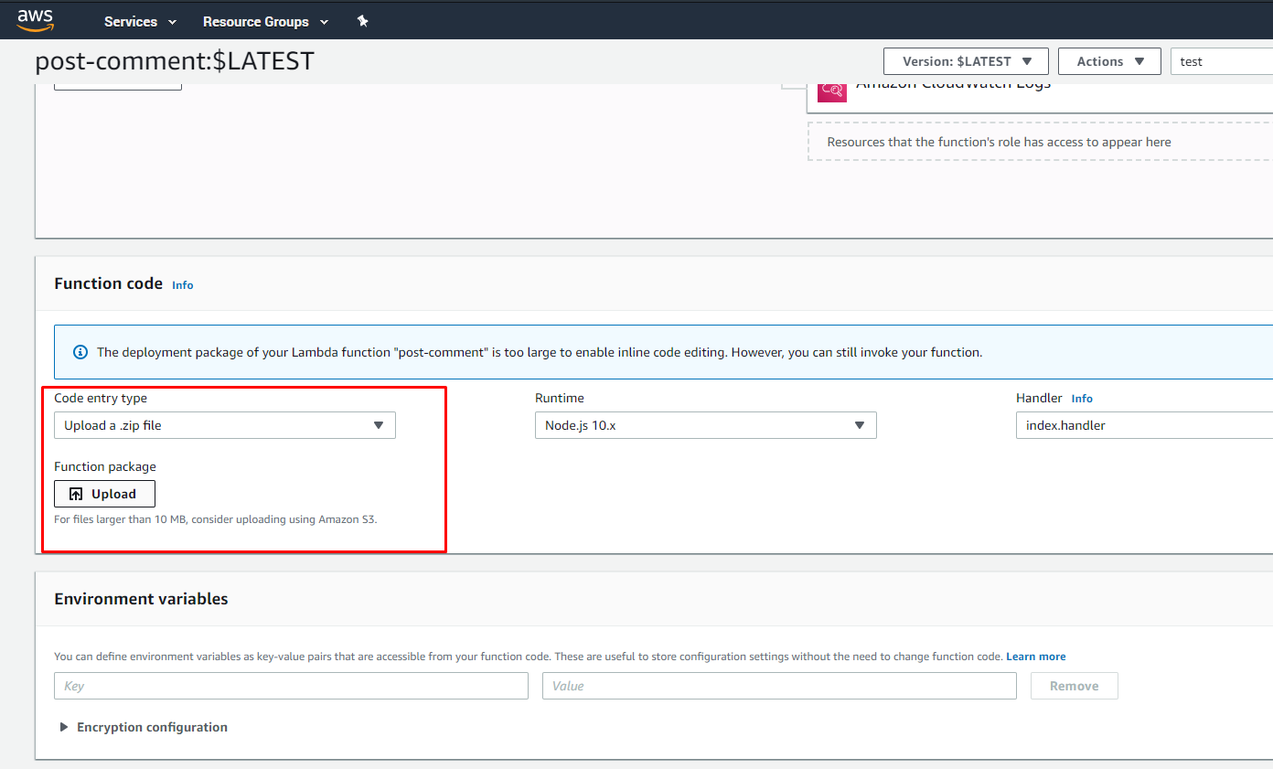
Task: Click the test event selector field
Action: pos(1222,61)
